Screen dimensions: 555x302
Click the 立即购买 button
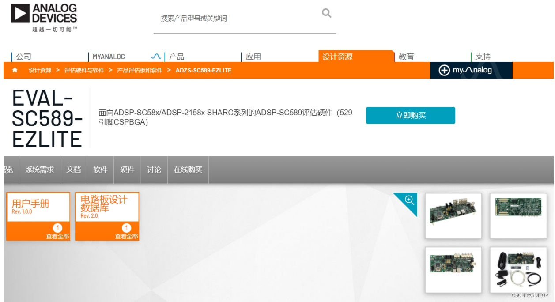click(411, 115)
